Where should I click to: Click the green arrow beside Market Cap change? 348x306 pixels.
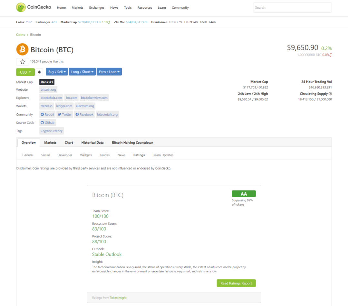109,22
